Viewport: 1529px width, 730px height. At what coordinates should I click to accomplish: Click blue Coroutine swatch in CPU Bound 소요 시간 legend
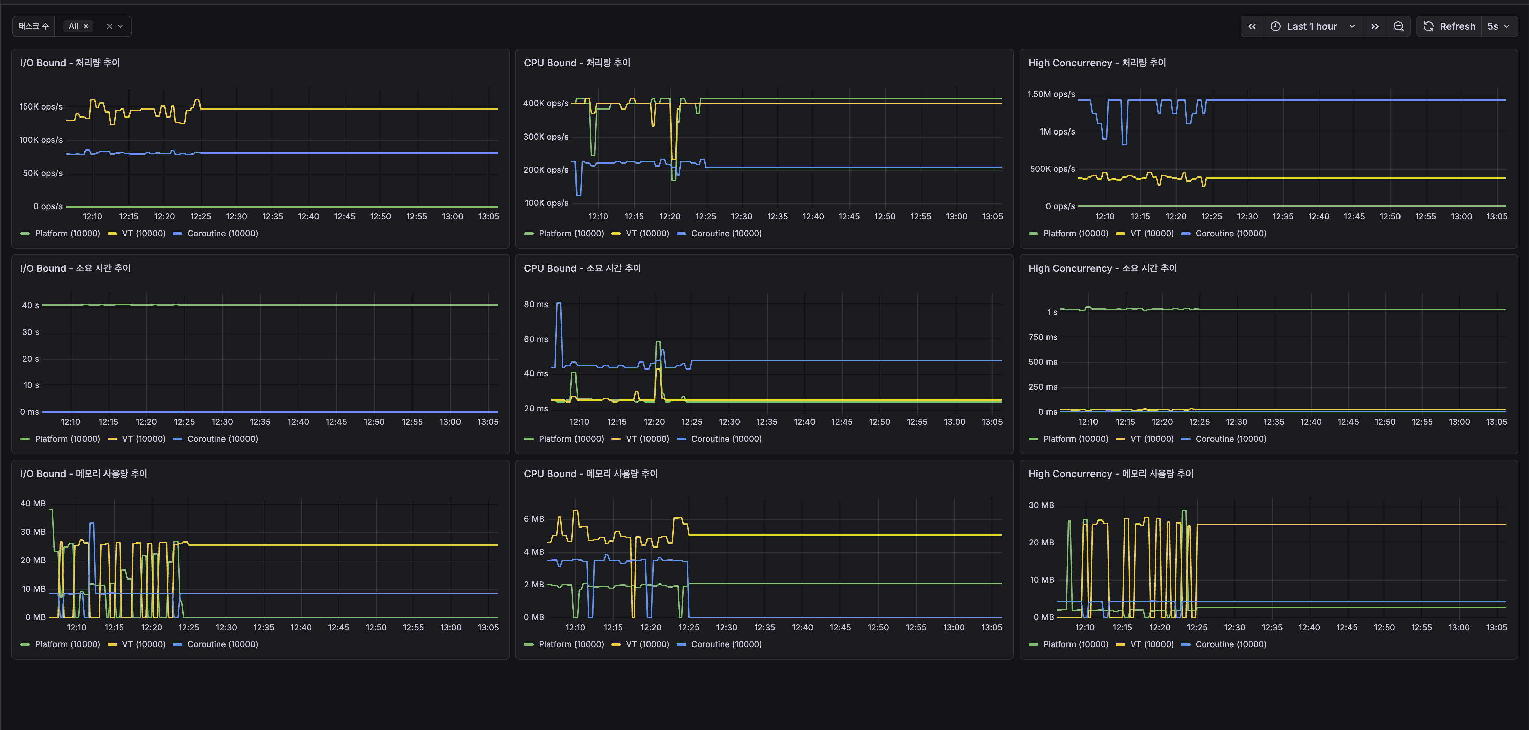[681, 439]
